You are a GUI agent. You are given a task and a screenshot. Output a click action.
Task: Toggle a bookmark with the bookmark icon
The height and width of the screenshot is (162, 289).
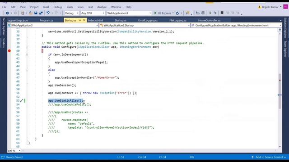point(222,13)
